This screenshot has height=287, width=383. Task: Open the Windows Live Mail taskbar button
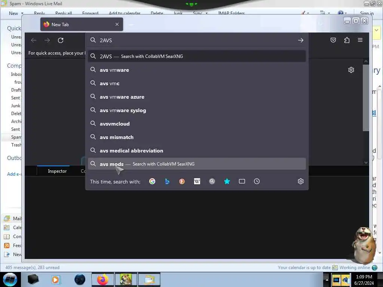coord(149,280)
